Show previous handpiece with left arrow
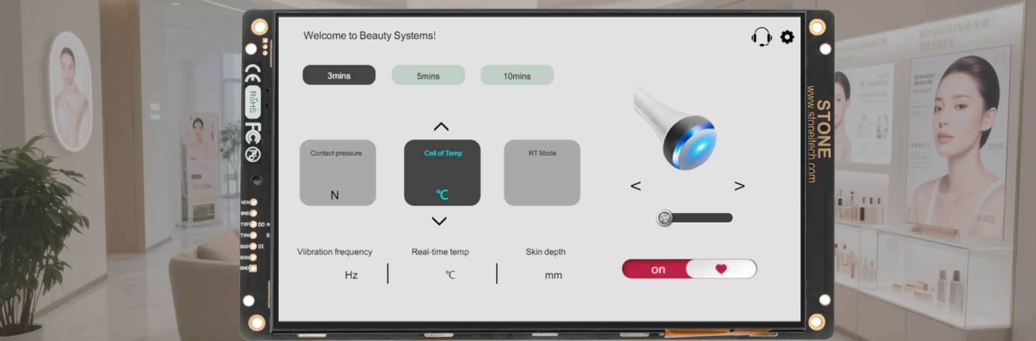Screen dimensions: 1036x341 coord(636,186)
